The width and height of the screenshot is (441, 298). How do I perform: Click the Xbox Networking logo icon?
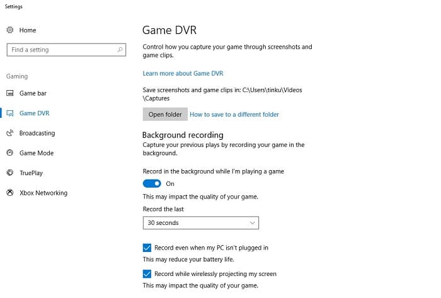pyautogui.click(x=10, y=193)
